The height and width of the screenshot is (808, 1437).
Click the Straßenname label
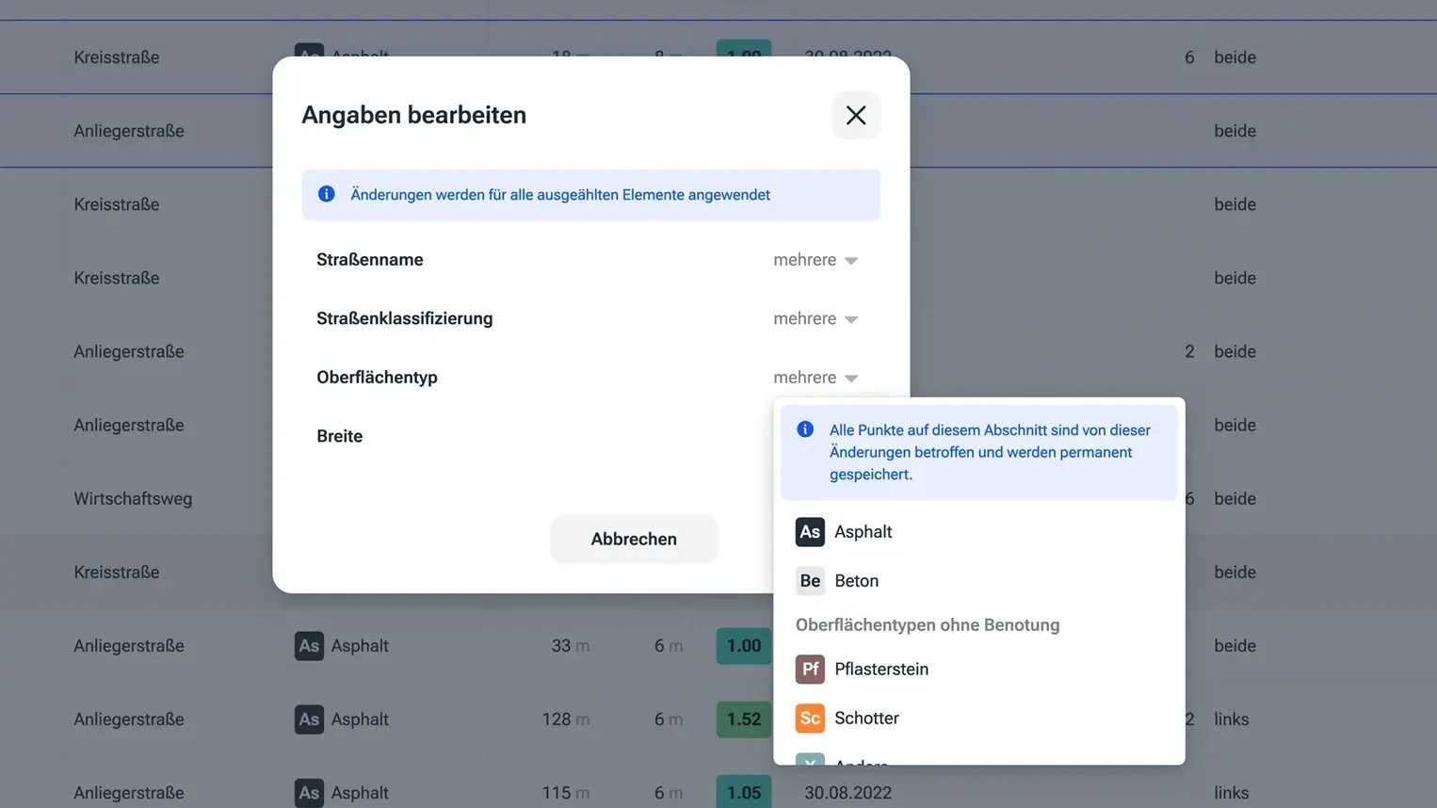click(x=370, y=260)
